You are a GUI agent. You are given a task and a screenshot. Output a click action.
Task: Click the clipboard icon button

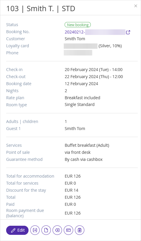pos(80,230)
